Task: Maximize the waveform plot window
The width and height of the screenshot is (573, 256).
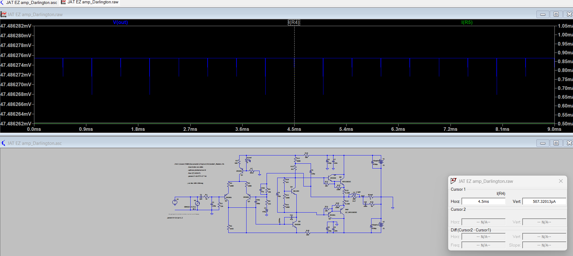Action: (556, 14)
